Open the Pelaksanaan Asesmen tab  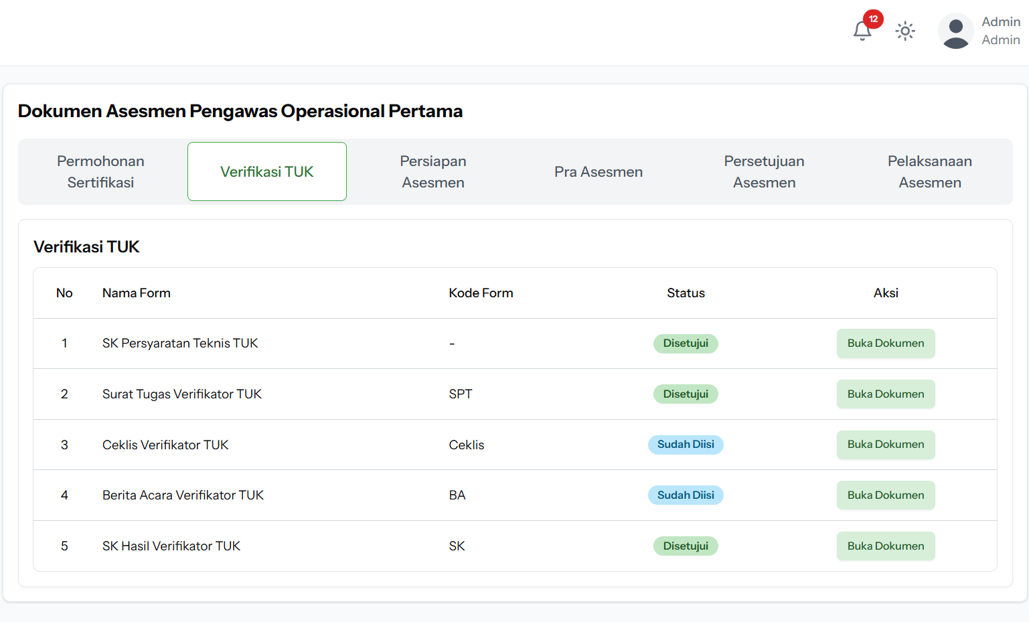tap(930, 171)
